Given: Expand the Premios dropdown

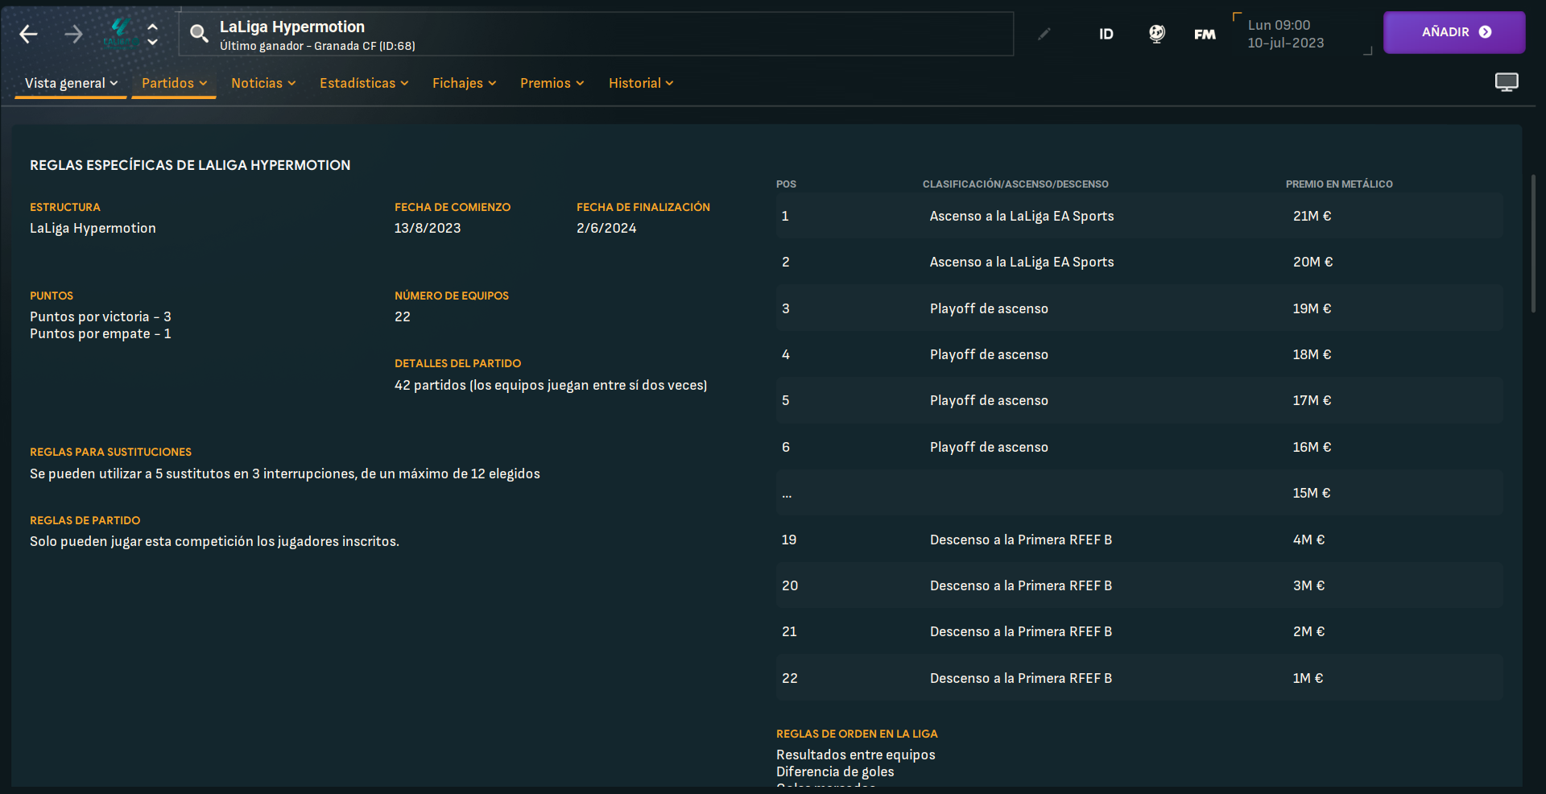Looking at the screenshot, I should 552,83.
